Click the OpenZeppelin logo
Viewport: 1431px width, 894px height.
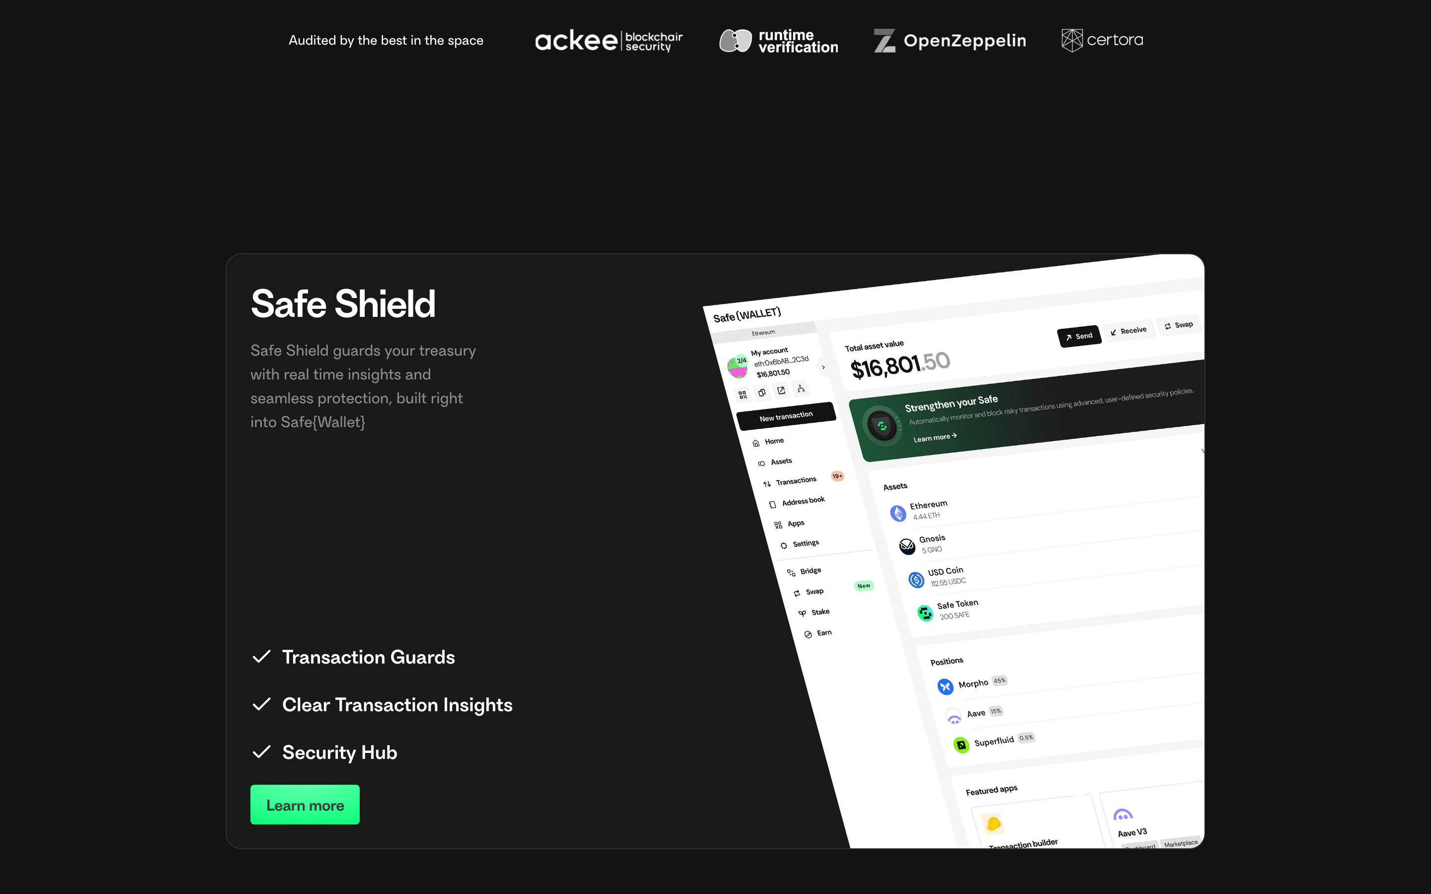click(950, 40)
